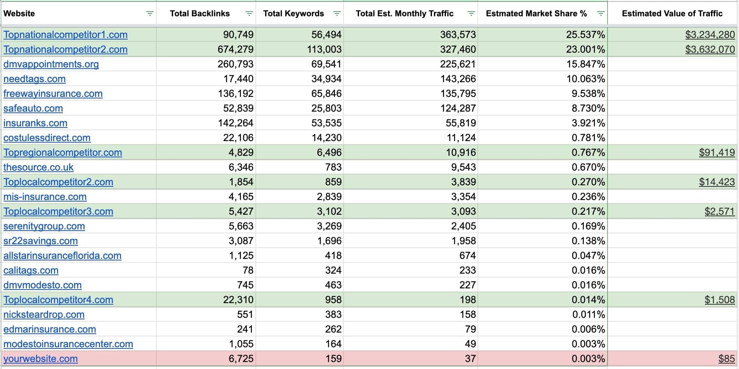Select monthly traffic cell 363,573
The height and width of the screenshot is (369, 739).
click(411, 35)
